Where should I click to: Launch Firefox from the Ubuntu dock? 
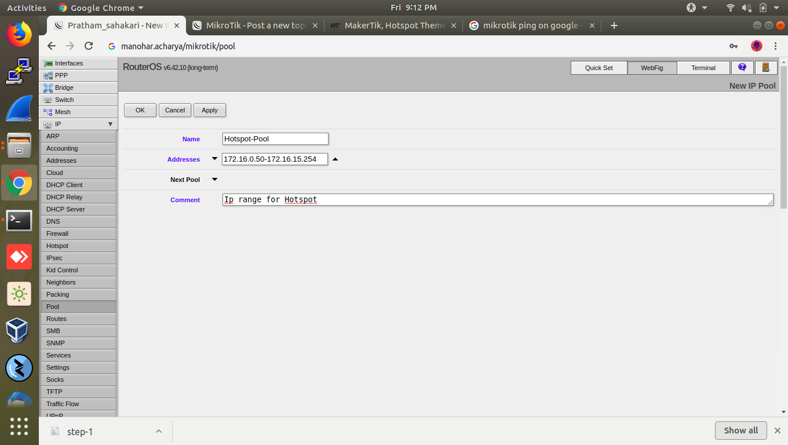[x=19, y=35]
